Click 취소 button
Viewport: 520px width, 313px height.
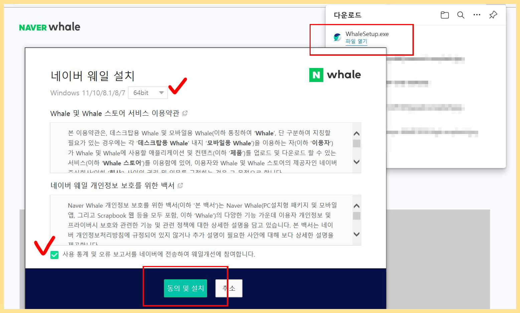[229, 288]
